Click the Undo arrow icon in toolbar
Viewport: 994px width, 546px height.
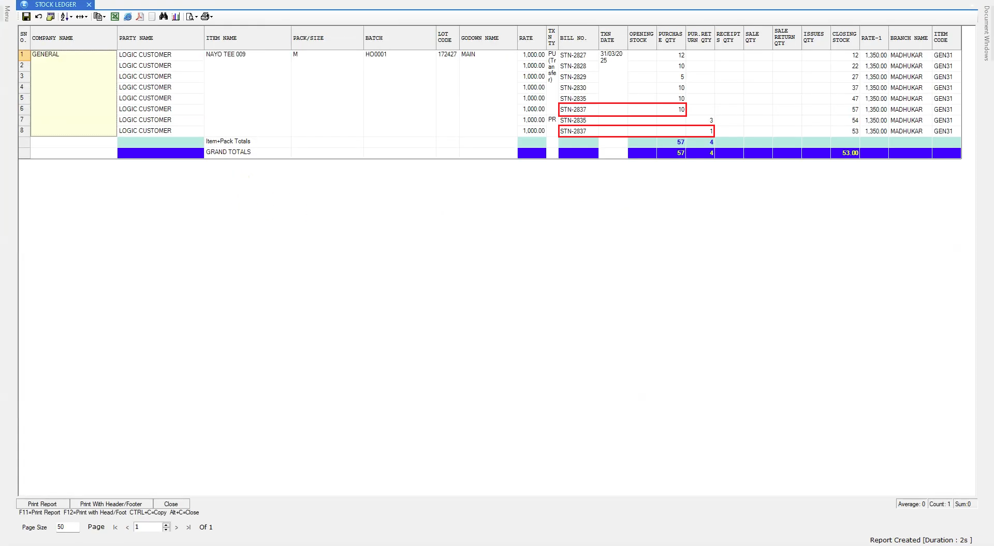tap(38, 17)
